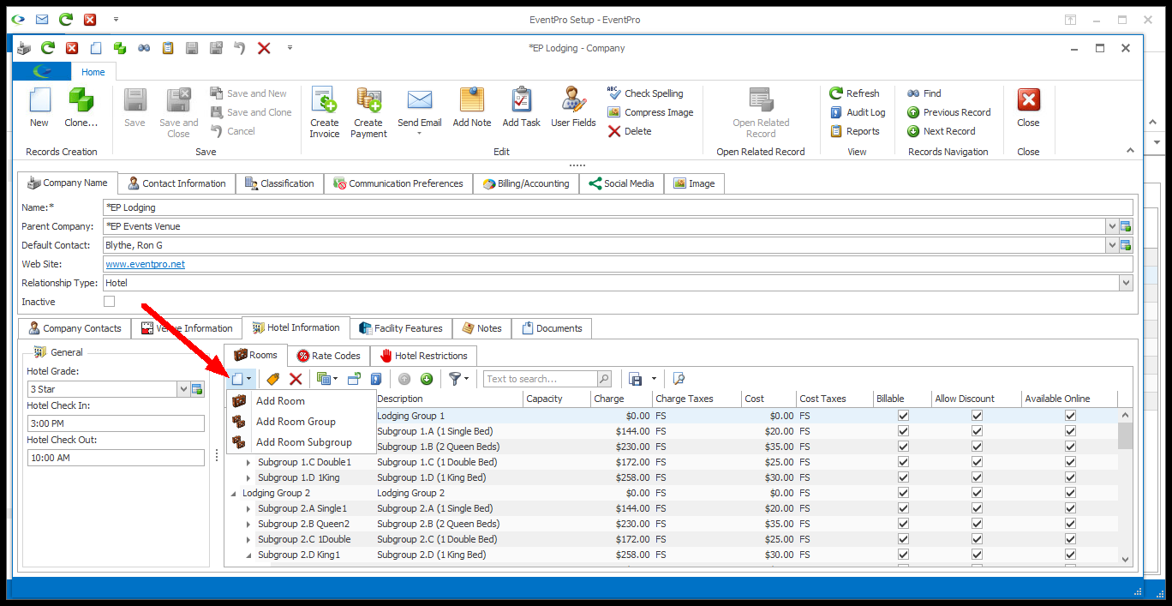Image resolution: width=1172 pixels, height=606 pixels.
Task: Toggle Allow Discount for Subgroup 2.D row
Action: tap(977, 555)
